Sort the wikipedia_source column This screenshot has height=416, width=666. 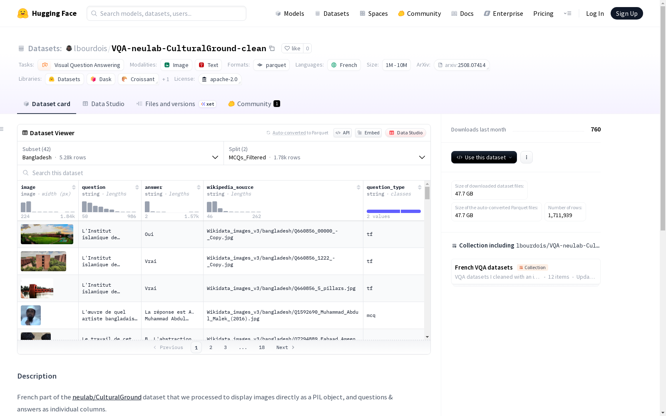(358, 187)
